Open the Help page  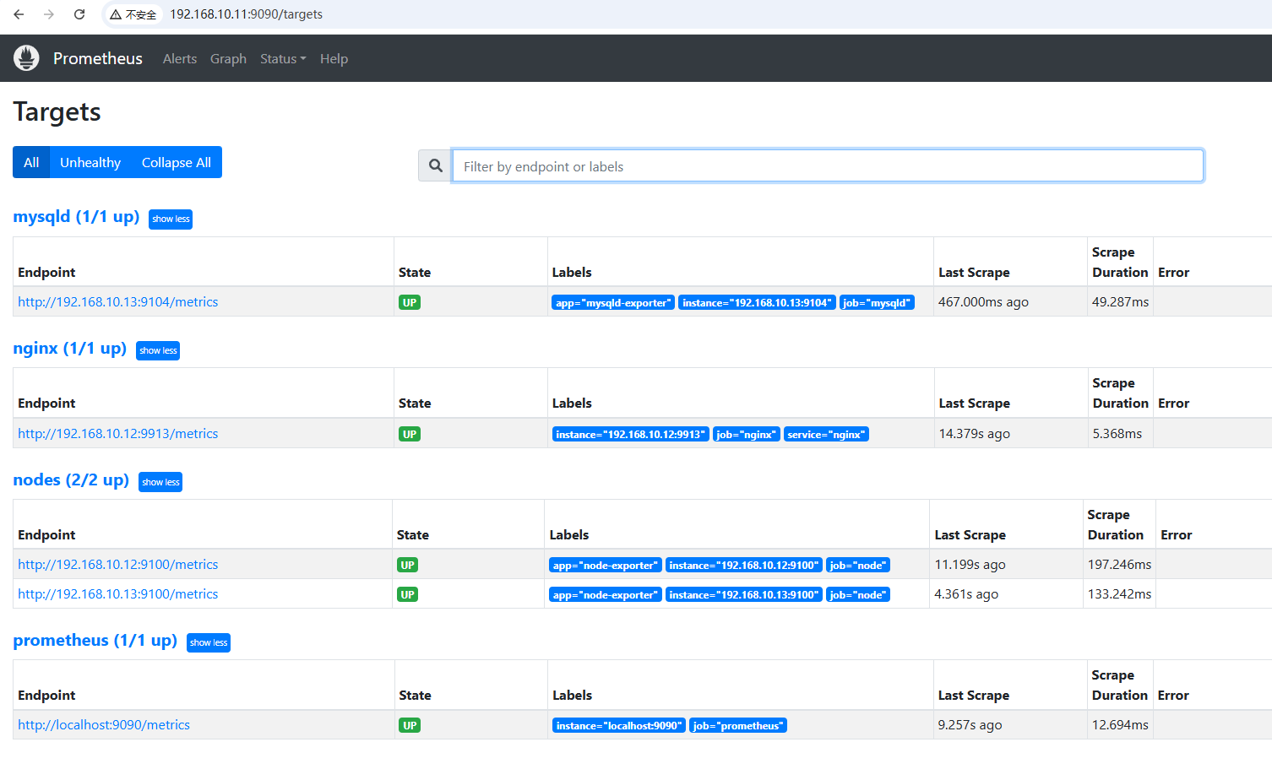click(x=334, y=58)
